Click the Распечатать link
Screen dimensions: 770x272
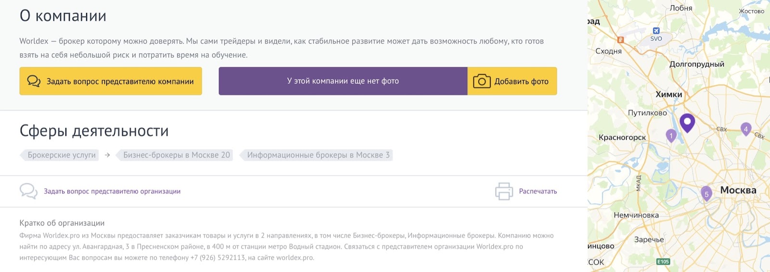click(x=538, y=191)
